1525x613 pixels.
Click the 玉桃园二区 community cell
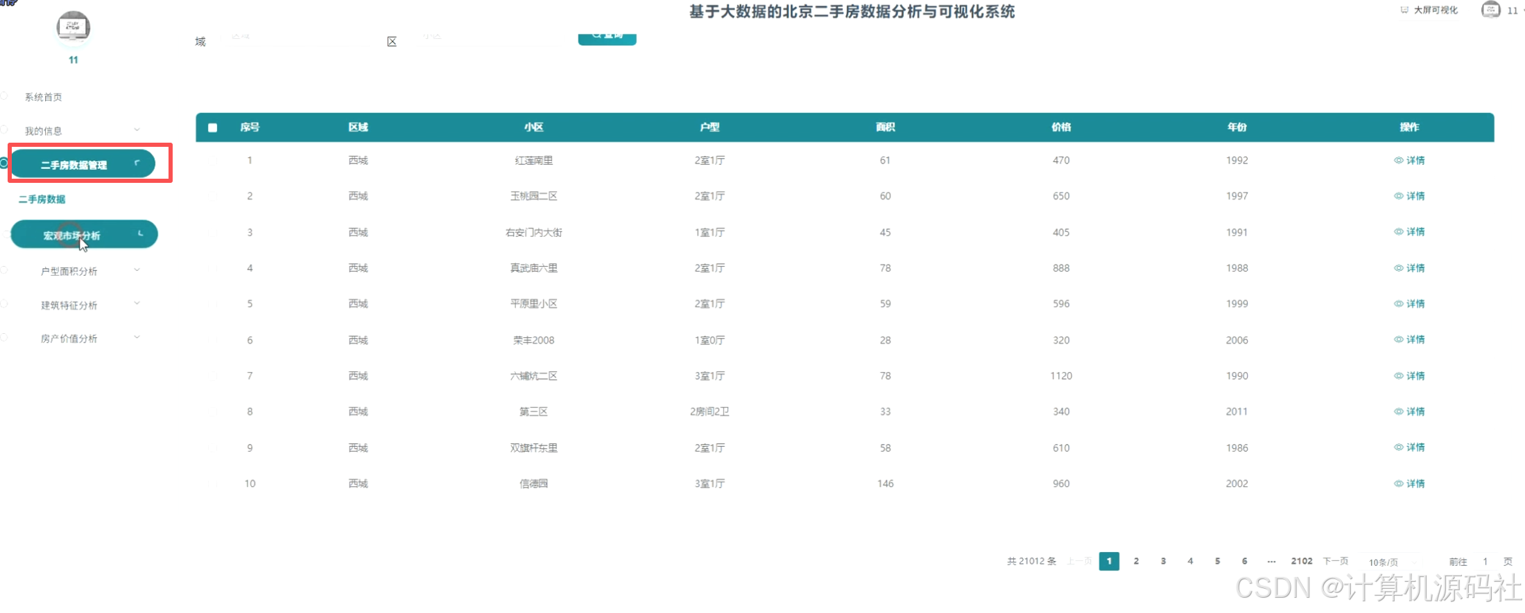pos(533,196)
